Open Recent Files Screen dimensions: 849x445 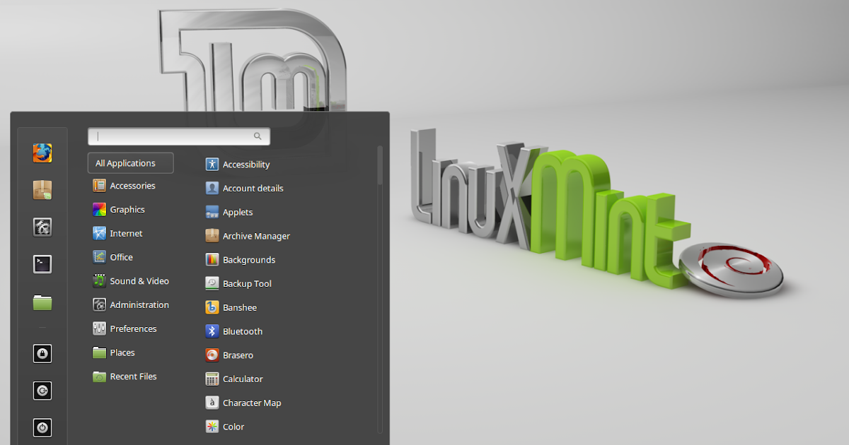(133, 376)
